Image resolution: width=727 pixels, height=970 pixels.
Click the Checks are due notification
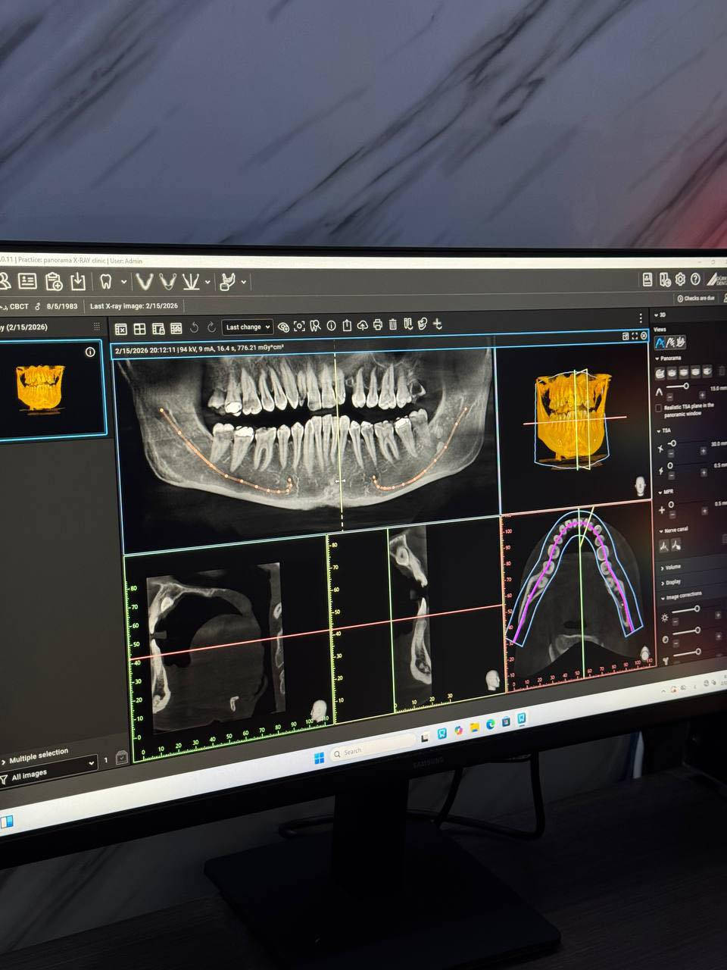point(696,299)
